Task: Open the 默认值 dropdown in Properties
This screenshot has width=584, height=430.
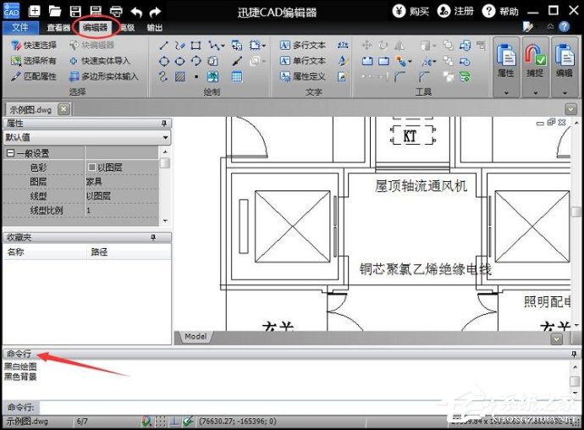Action: (165, 137)
